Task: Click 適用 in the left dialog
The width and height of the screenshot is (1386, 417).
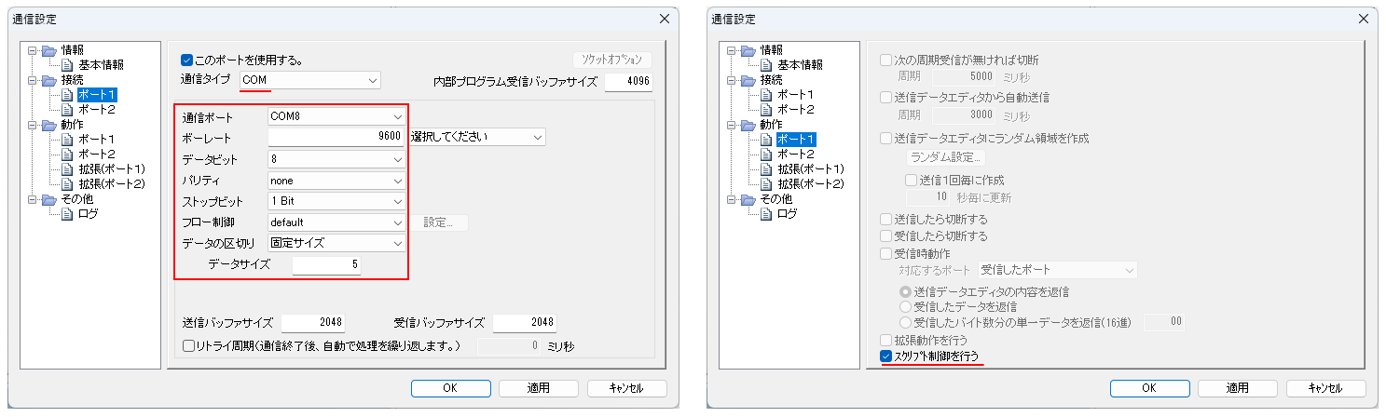Action: [539, 388]
